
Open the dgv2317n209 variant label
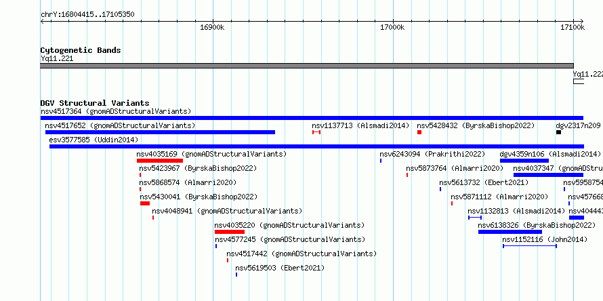click(578, 126)
